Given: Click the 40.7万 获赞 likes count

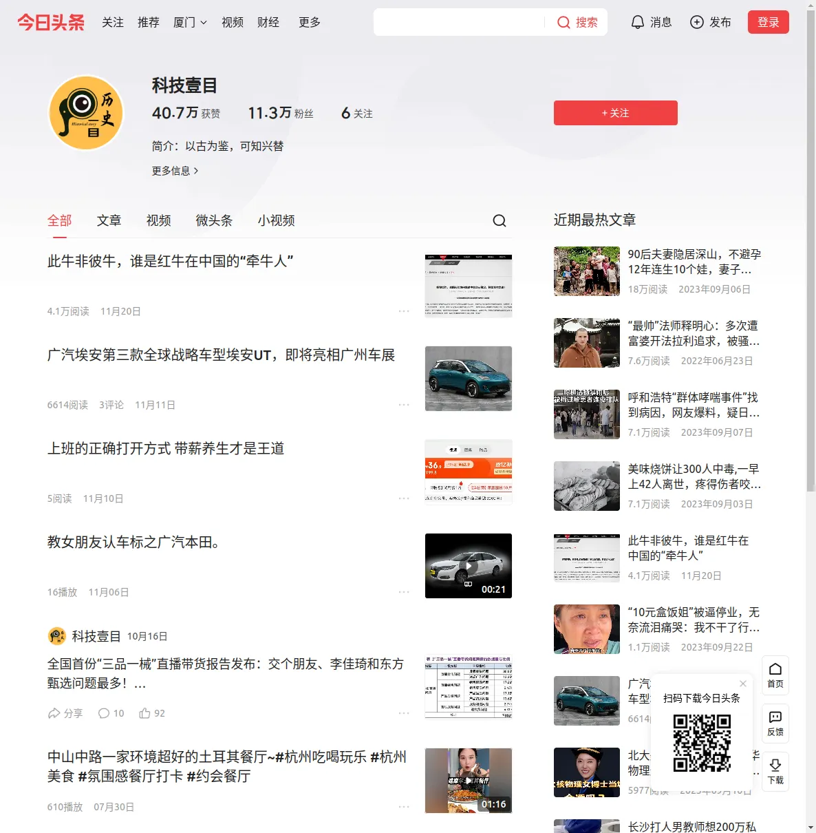Looking at the screenshot, I should [x=186, y=113].
